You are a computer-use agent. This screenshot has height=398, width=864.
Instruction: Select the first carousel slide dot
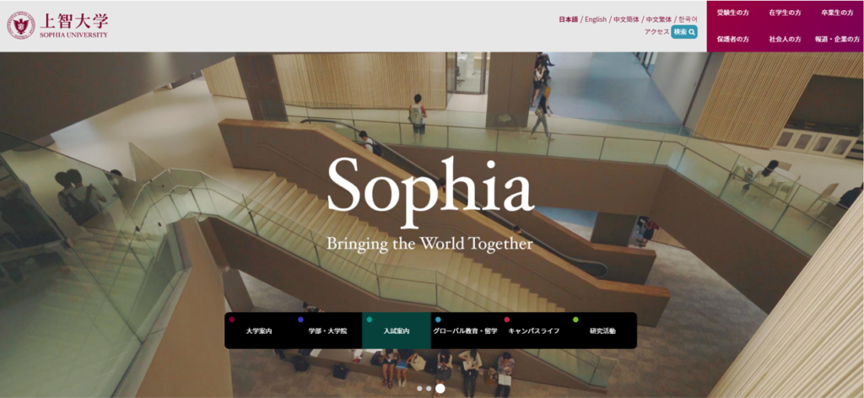point(419,389)
